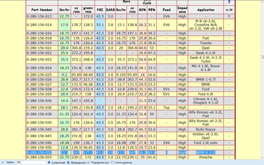The width and height of the screenshot is (264, 165).
Task: Click the 'Citroen 4-1.6l, Peugeot 4-1.6l' cell
Action: coord(206,101)
